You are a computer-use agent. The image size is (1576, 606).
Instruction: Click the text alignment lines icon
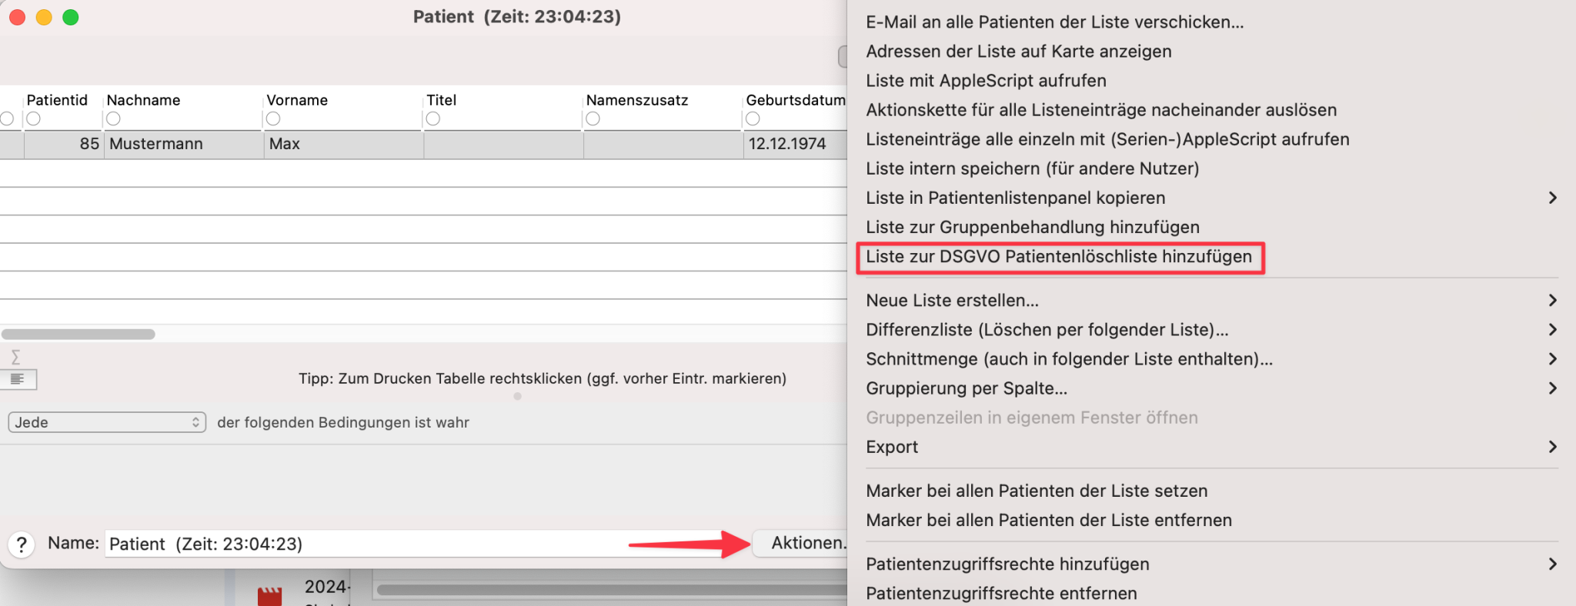point(18,379)
